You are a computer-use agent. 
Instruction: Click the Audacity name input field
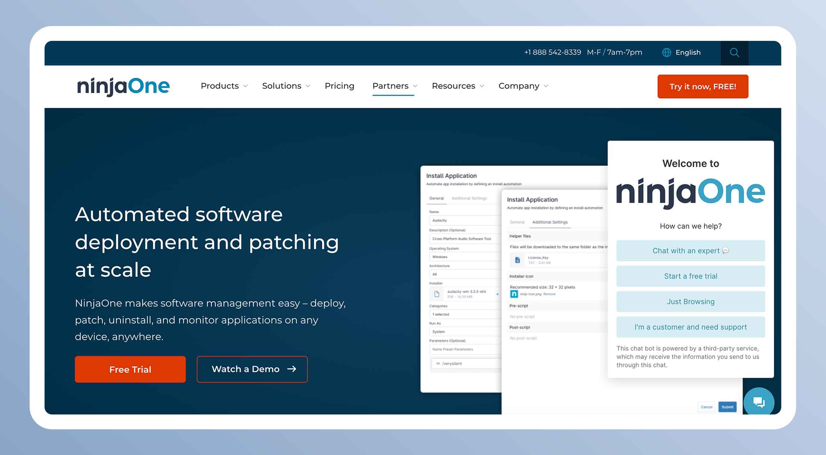click(x=465, y=220)
